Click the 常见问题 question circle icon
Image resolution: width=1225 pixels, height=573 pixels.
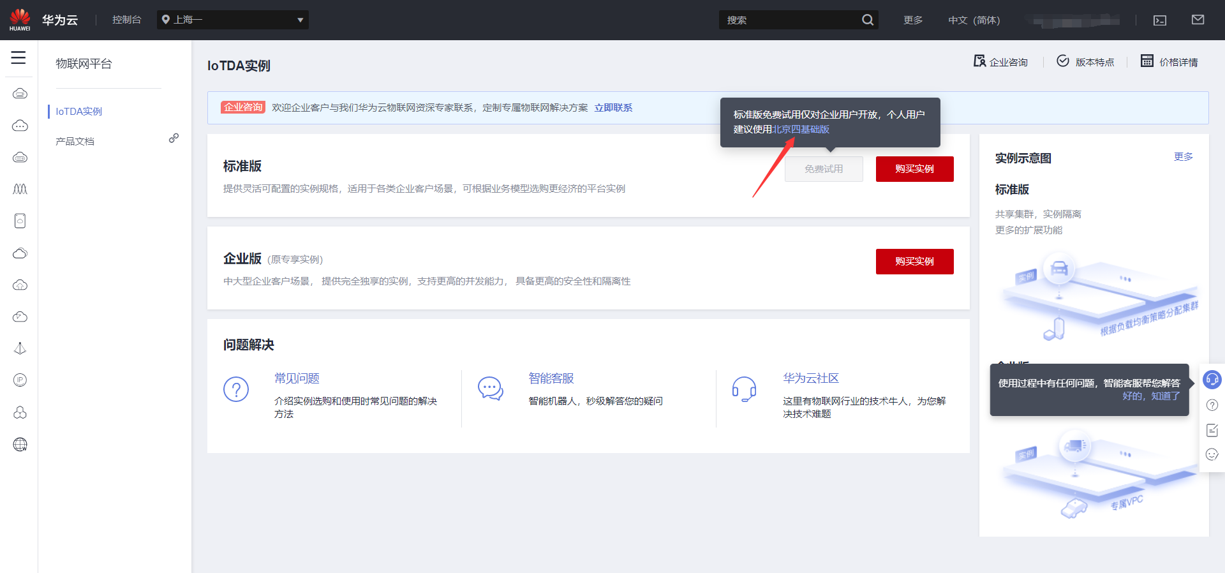236,389
